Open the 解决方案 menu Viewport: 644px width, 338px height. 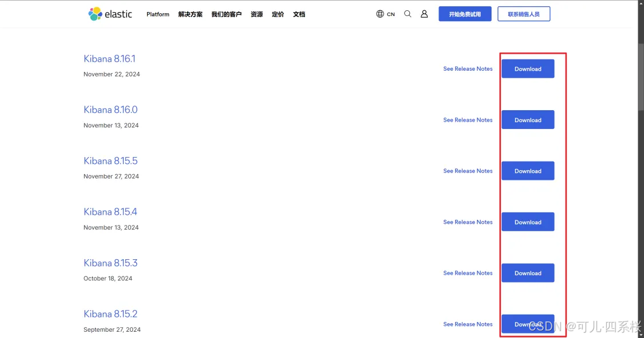190,14
